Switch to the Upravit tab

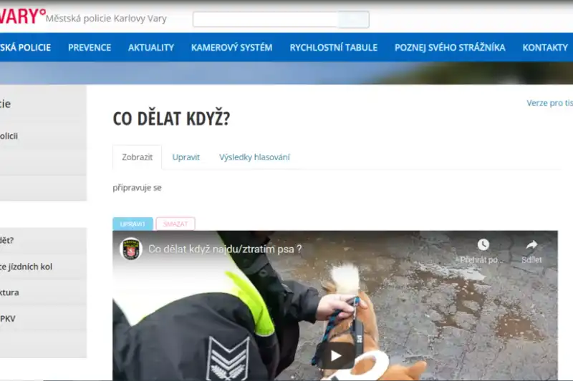pos(186,157)
